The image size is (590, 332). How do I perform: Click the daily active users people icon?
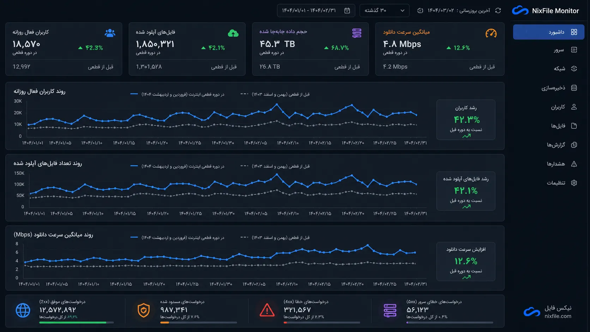[110, 33]
